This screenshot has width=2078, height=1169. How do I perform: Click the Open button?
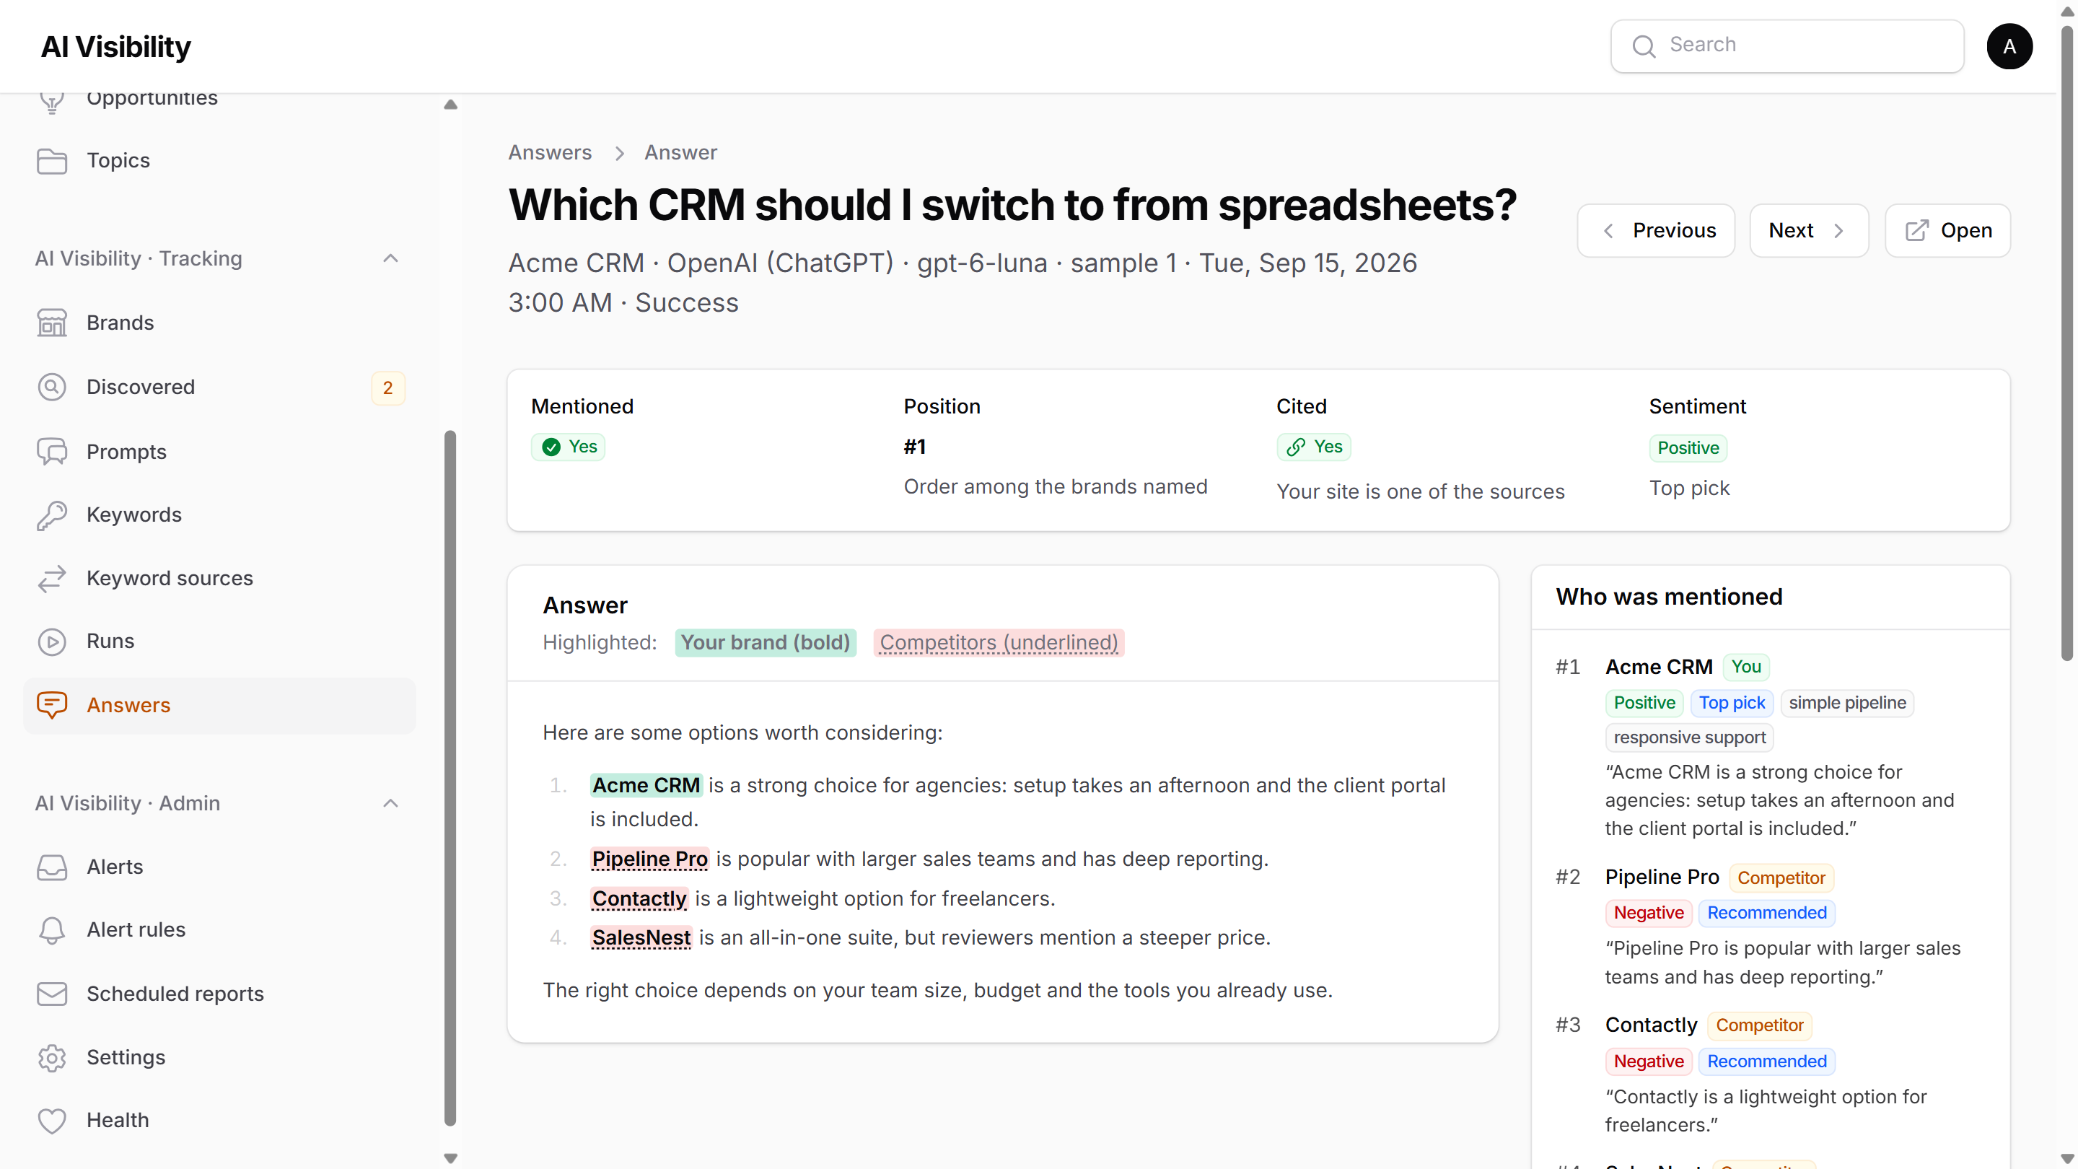(1947, 231)
